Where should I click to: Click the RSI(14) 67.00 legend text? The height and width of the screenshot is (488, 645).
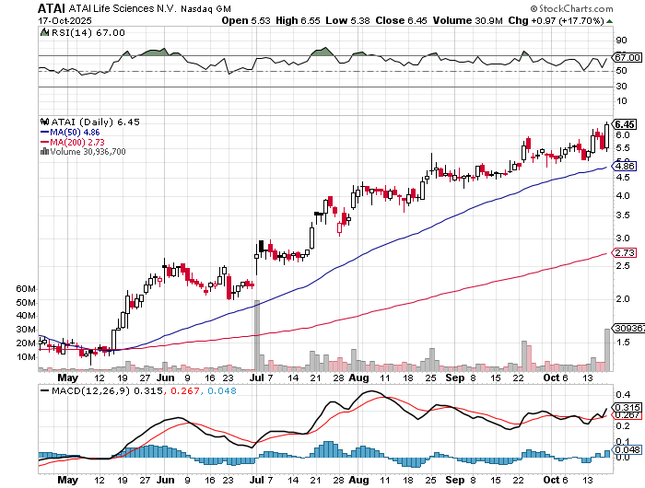88,32
